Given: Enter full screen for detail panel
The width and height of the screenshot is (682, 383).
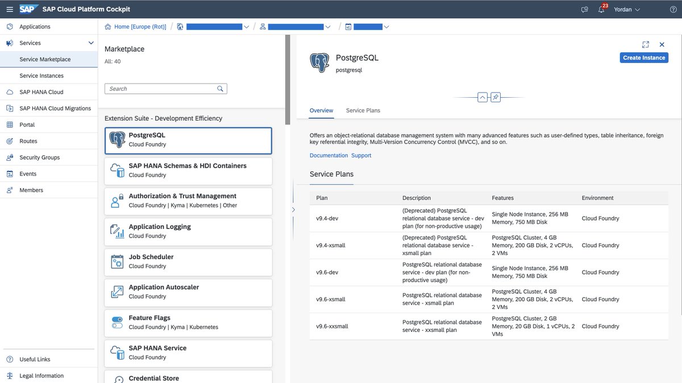Looking at the screenshot, I should [x=646, y=44].
